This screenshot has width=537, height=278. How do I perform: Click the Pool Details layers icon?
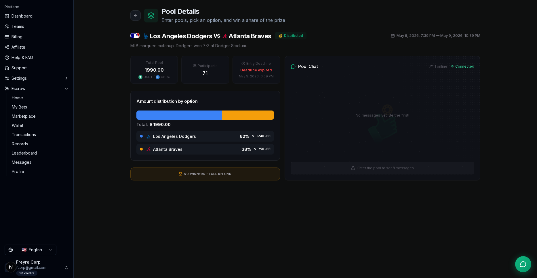click(151, 16)
